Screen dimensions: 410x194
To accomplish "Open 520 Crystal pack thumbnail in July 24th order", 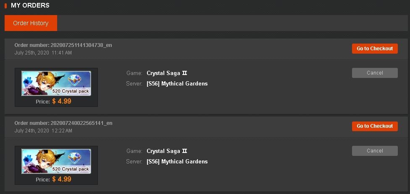I will (x=56, y=161).
